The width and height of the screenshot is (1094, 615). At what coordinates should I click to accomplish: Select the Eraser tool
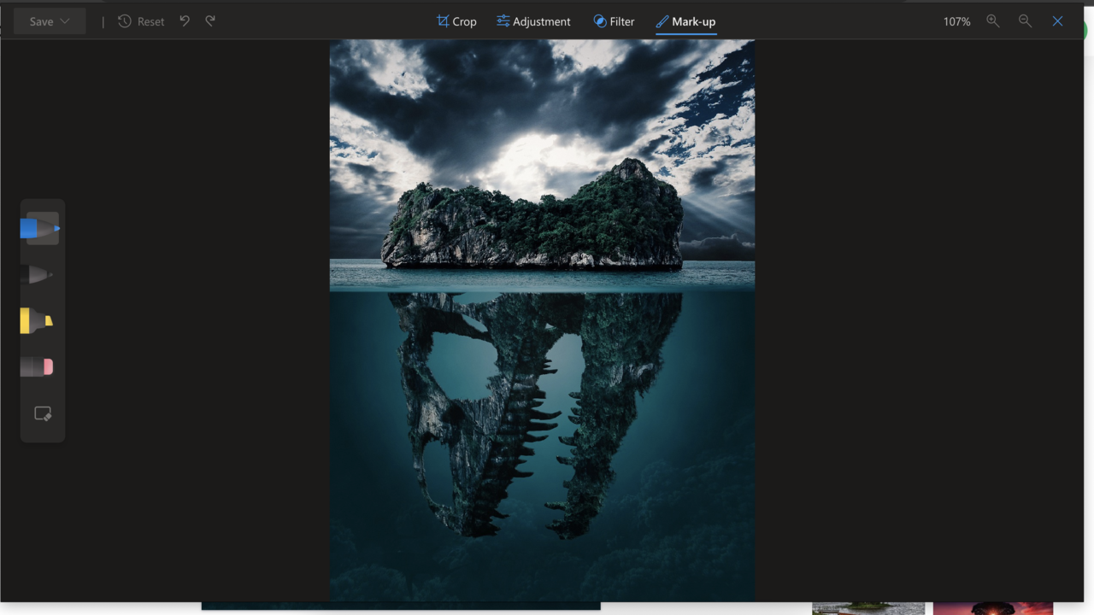click(40, 366)
